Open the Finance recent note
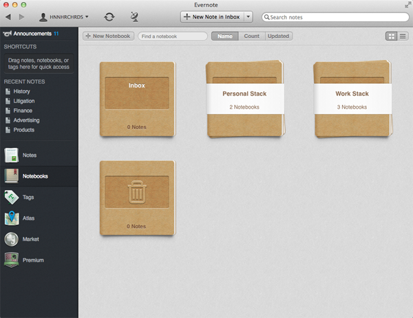 click(x=23, y=111)
